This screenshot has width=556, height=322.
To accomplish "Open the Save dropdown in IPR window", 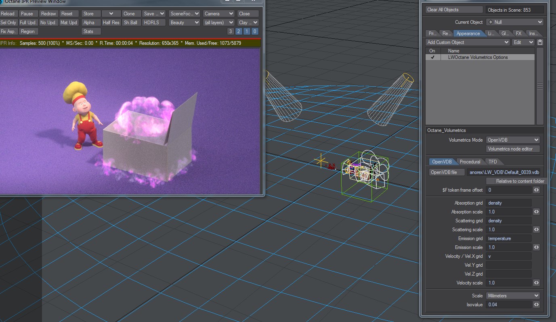I will click(154, 14).
